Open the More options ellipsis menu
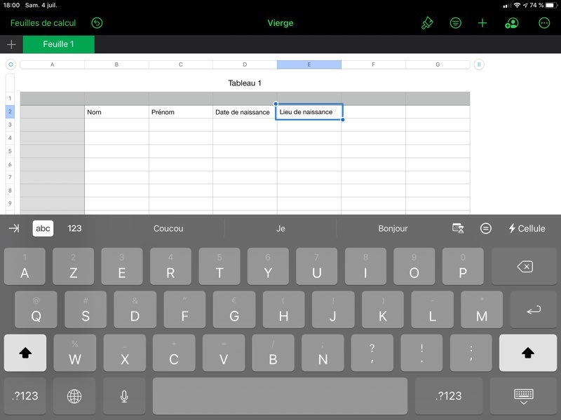561x420 pixels. coord(544,23)
